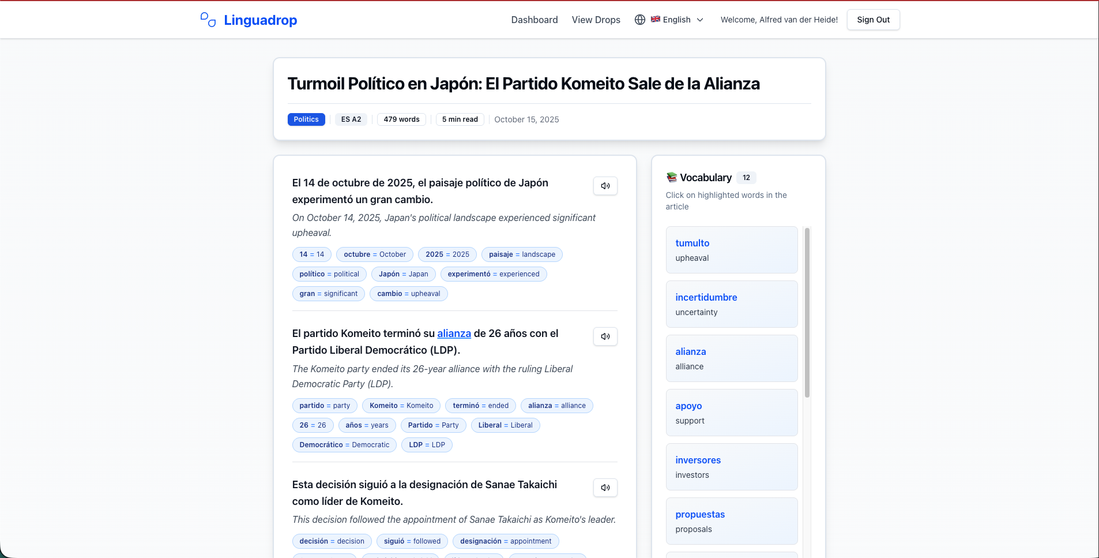The width and height of the screenshot is (1099, 558).
Task: Open the incertidumbre vocabulary card
Action: 732,304
